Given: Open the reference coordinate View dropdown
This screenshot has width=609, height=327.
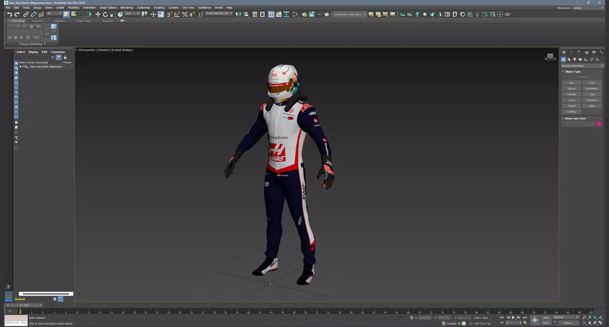Looking at the screenshot, I should click(132, 13).
